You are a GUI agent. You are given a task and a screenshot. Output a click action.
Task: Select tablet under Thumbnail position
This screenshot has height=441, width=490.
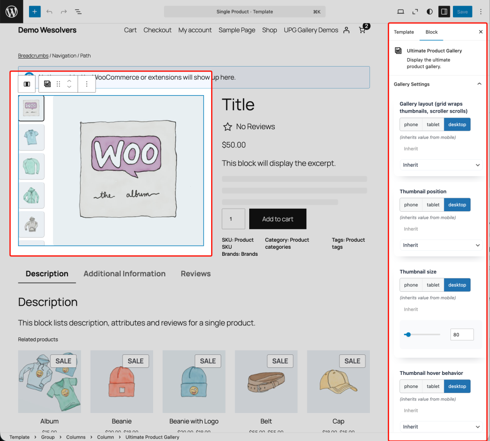(x=433, y=205)
